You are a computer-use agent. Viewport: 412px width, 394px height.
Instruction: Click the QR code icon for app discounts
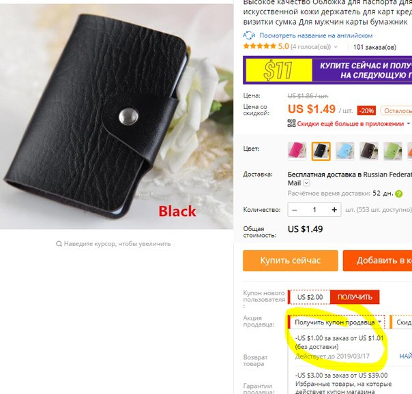tap(291, 123)
